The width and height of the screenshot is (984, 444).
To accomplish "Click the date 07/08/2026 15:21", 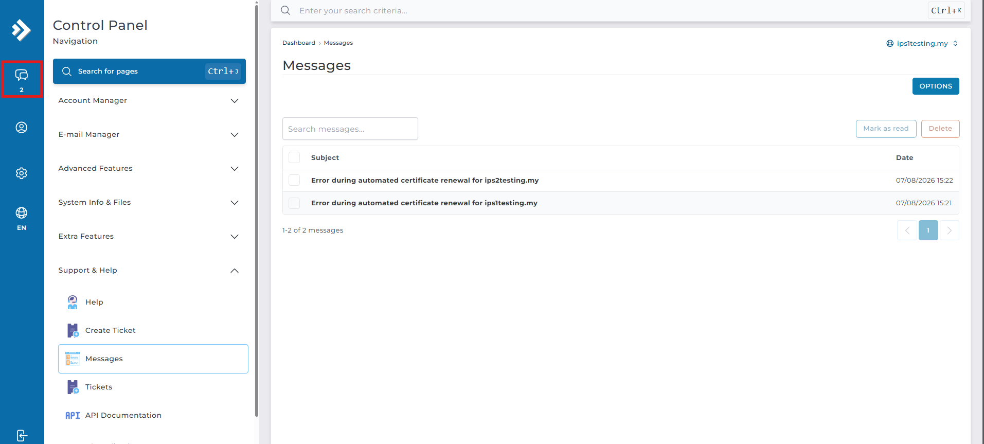I will (x=924, y=203).
